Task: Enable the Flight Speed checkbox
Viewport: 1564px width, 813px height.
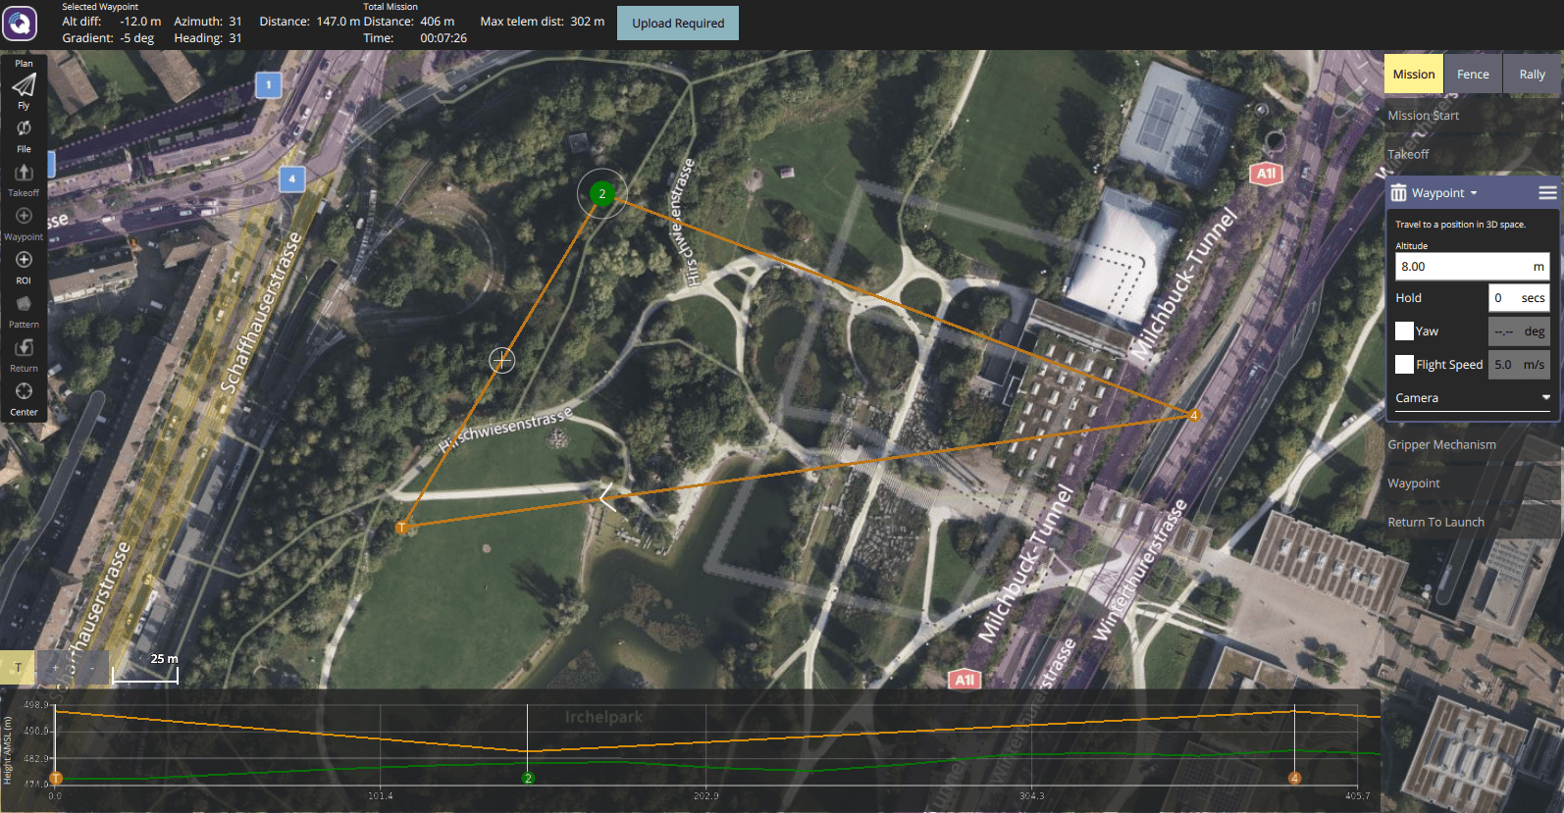Action: tap(1404, 365)
